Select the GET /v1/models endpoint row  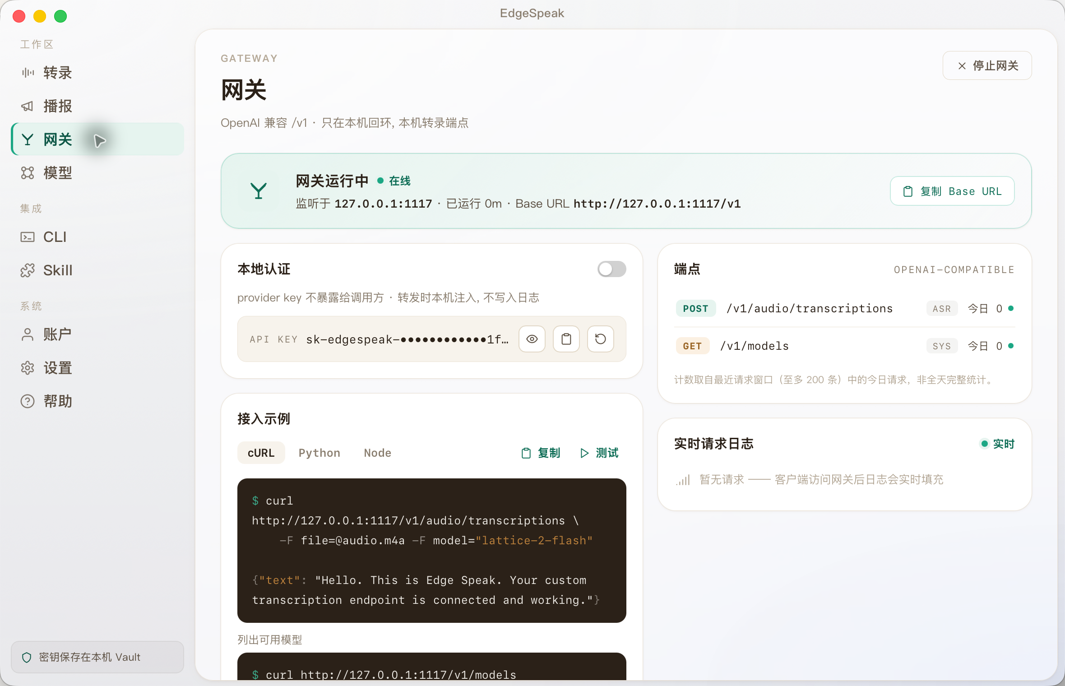coord(844,346)
